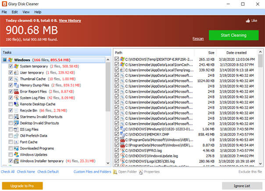The width and height of the screenshot is (265, 191).
Task: Click the CBS.log file icon
Action: 122,161
